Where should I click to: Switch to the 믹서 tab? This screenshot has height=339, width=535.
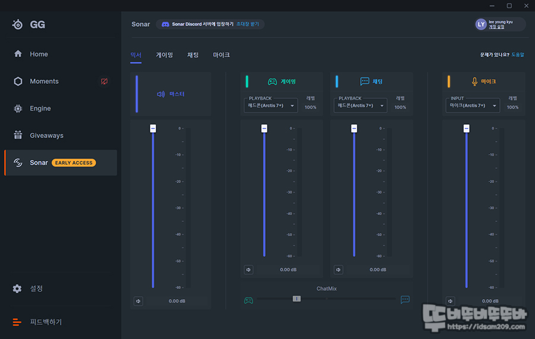coord(136,55)
